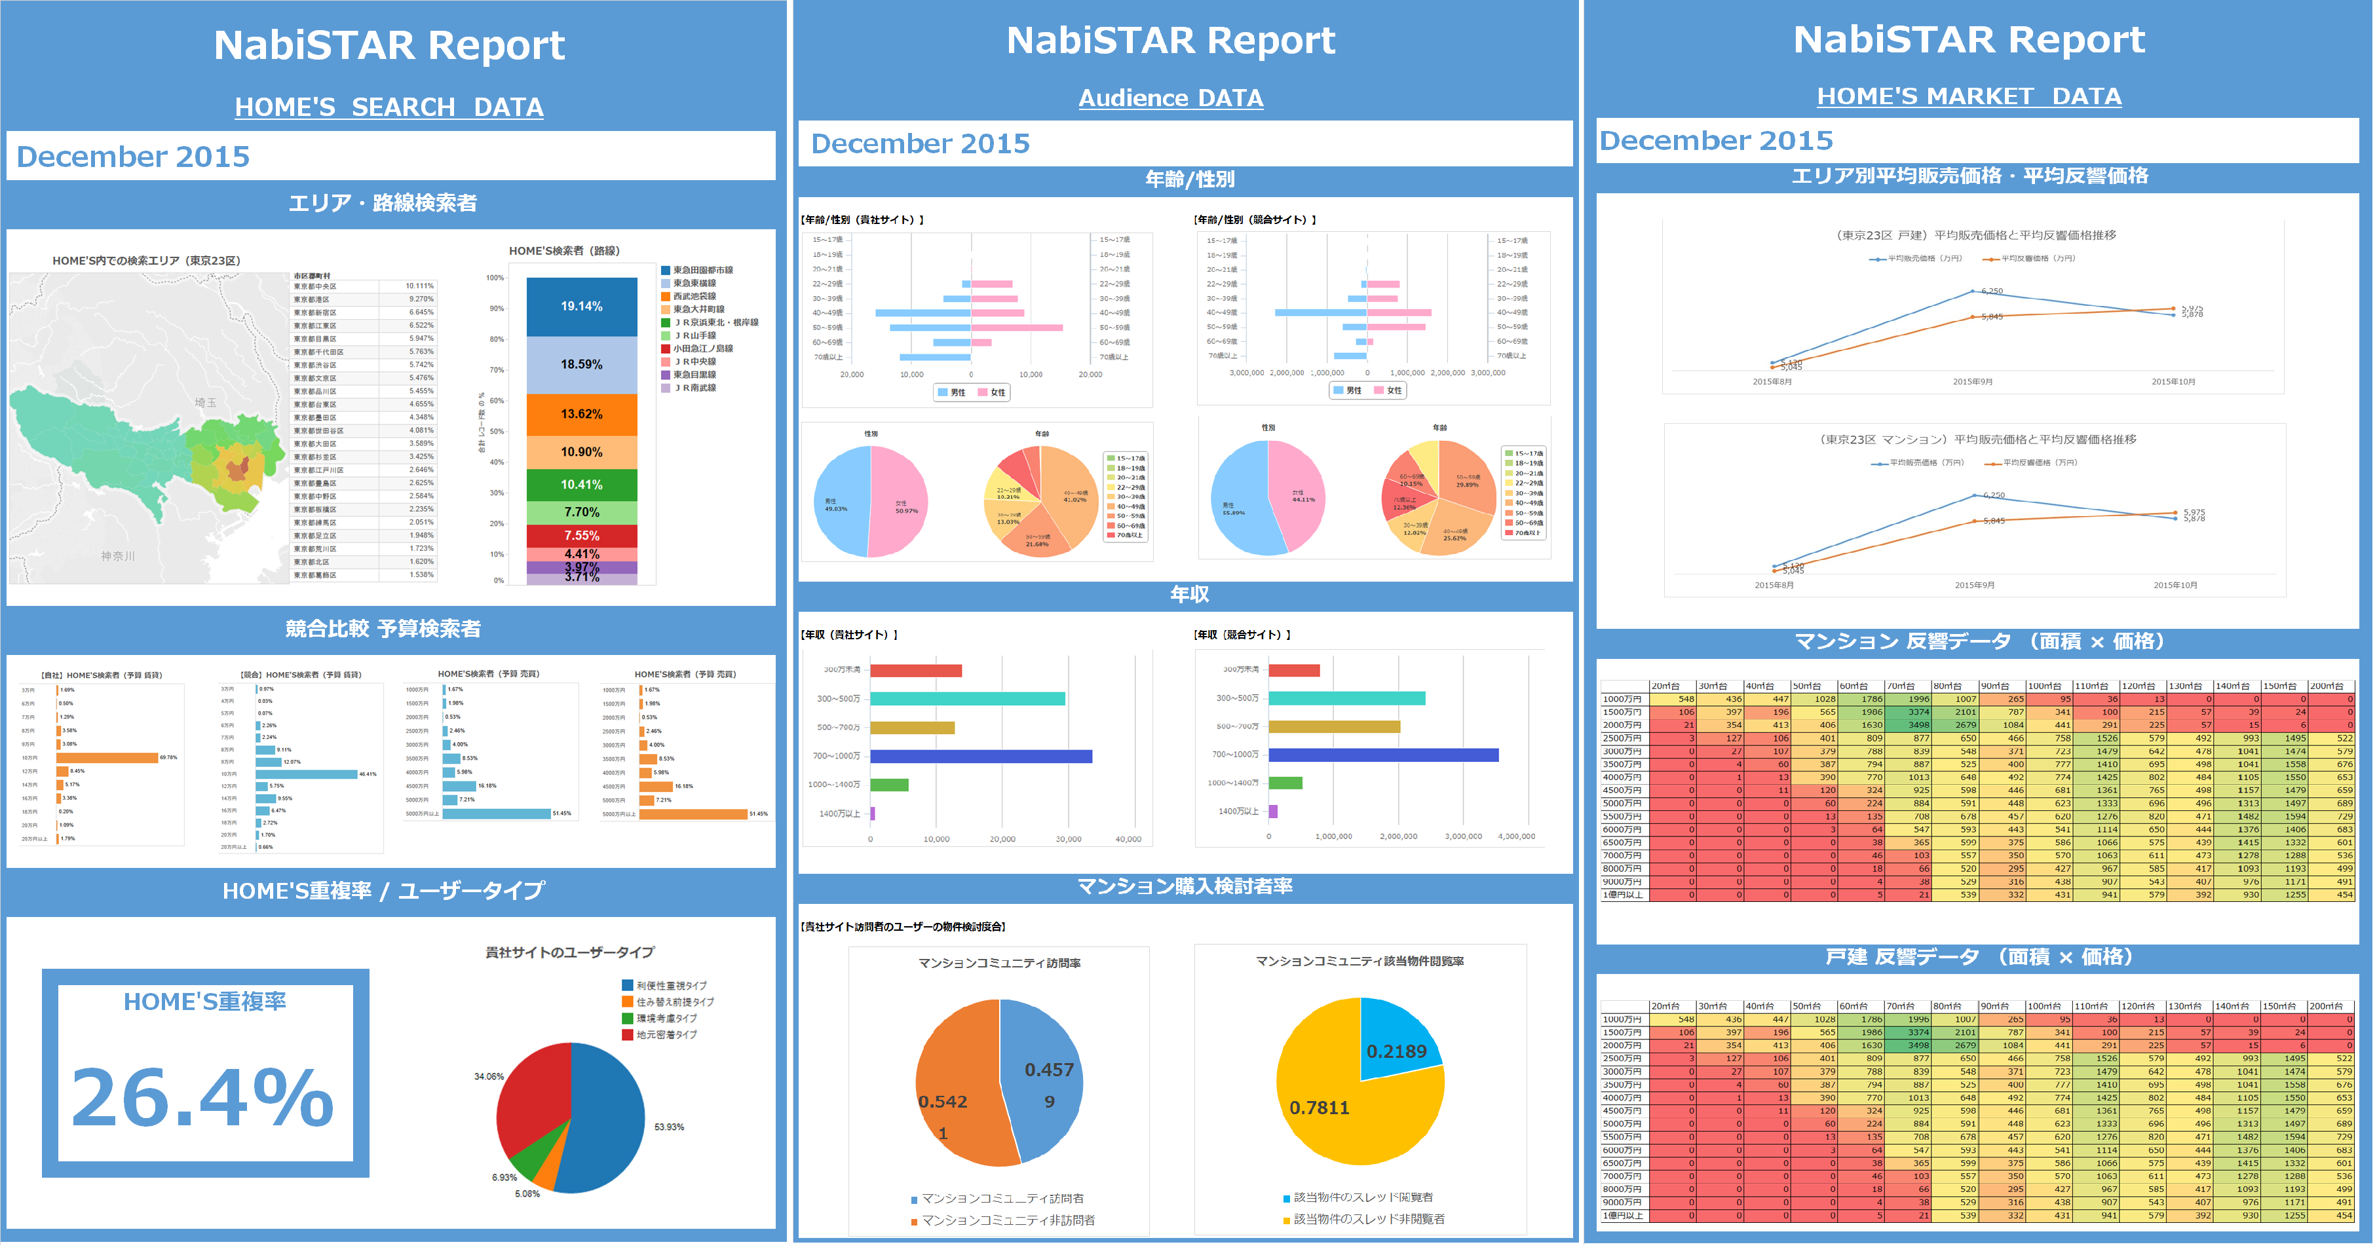This screenshot has width=2377, height=1255.
Task: Click the 地元密着タイプ red legend marker
Action: coord(628,1036)
